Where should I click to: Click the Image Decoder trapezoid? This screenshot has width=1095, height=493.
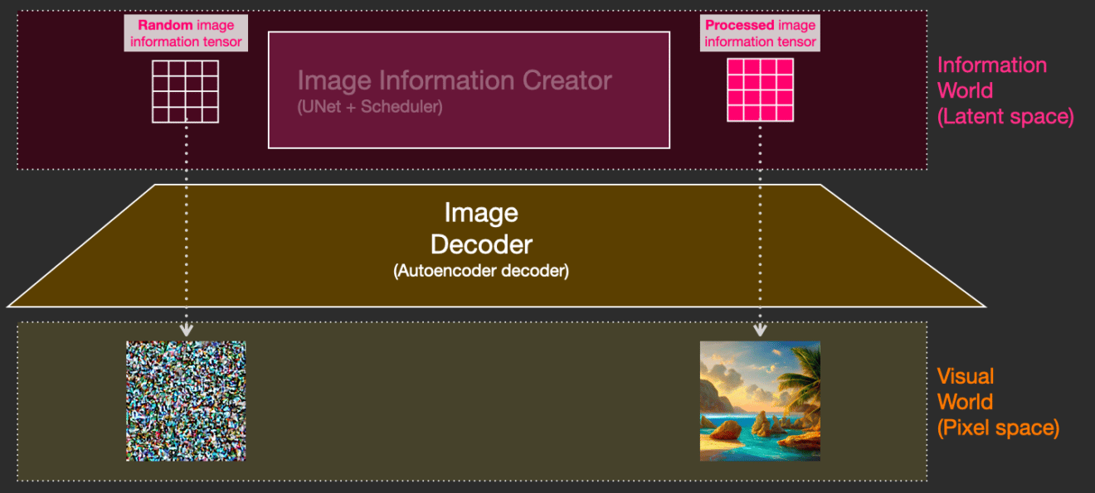tap(496, 245)
